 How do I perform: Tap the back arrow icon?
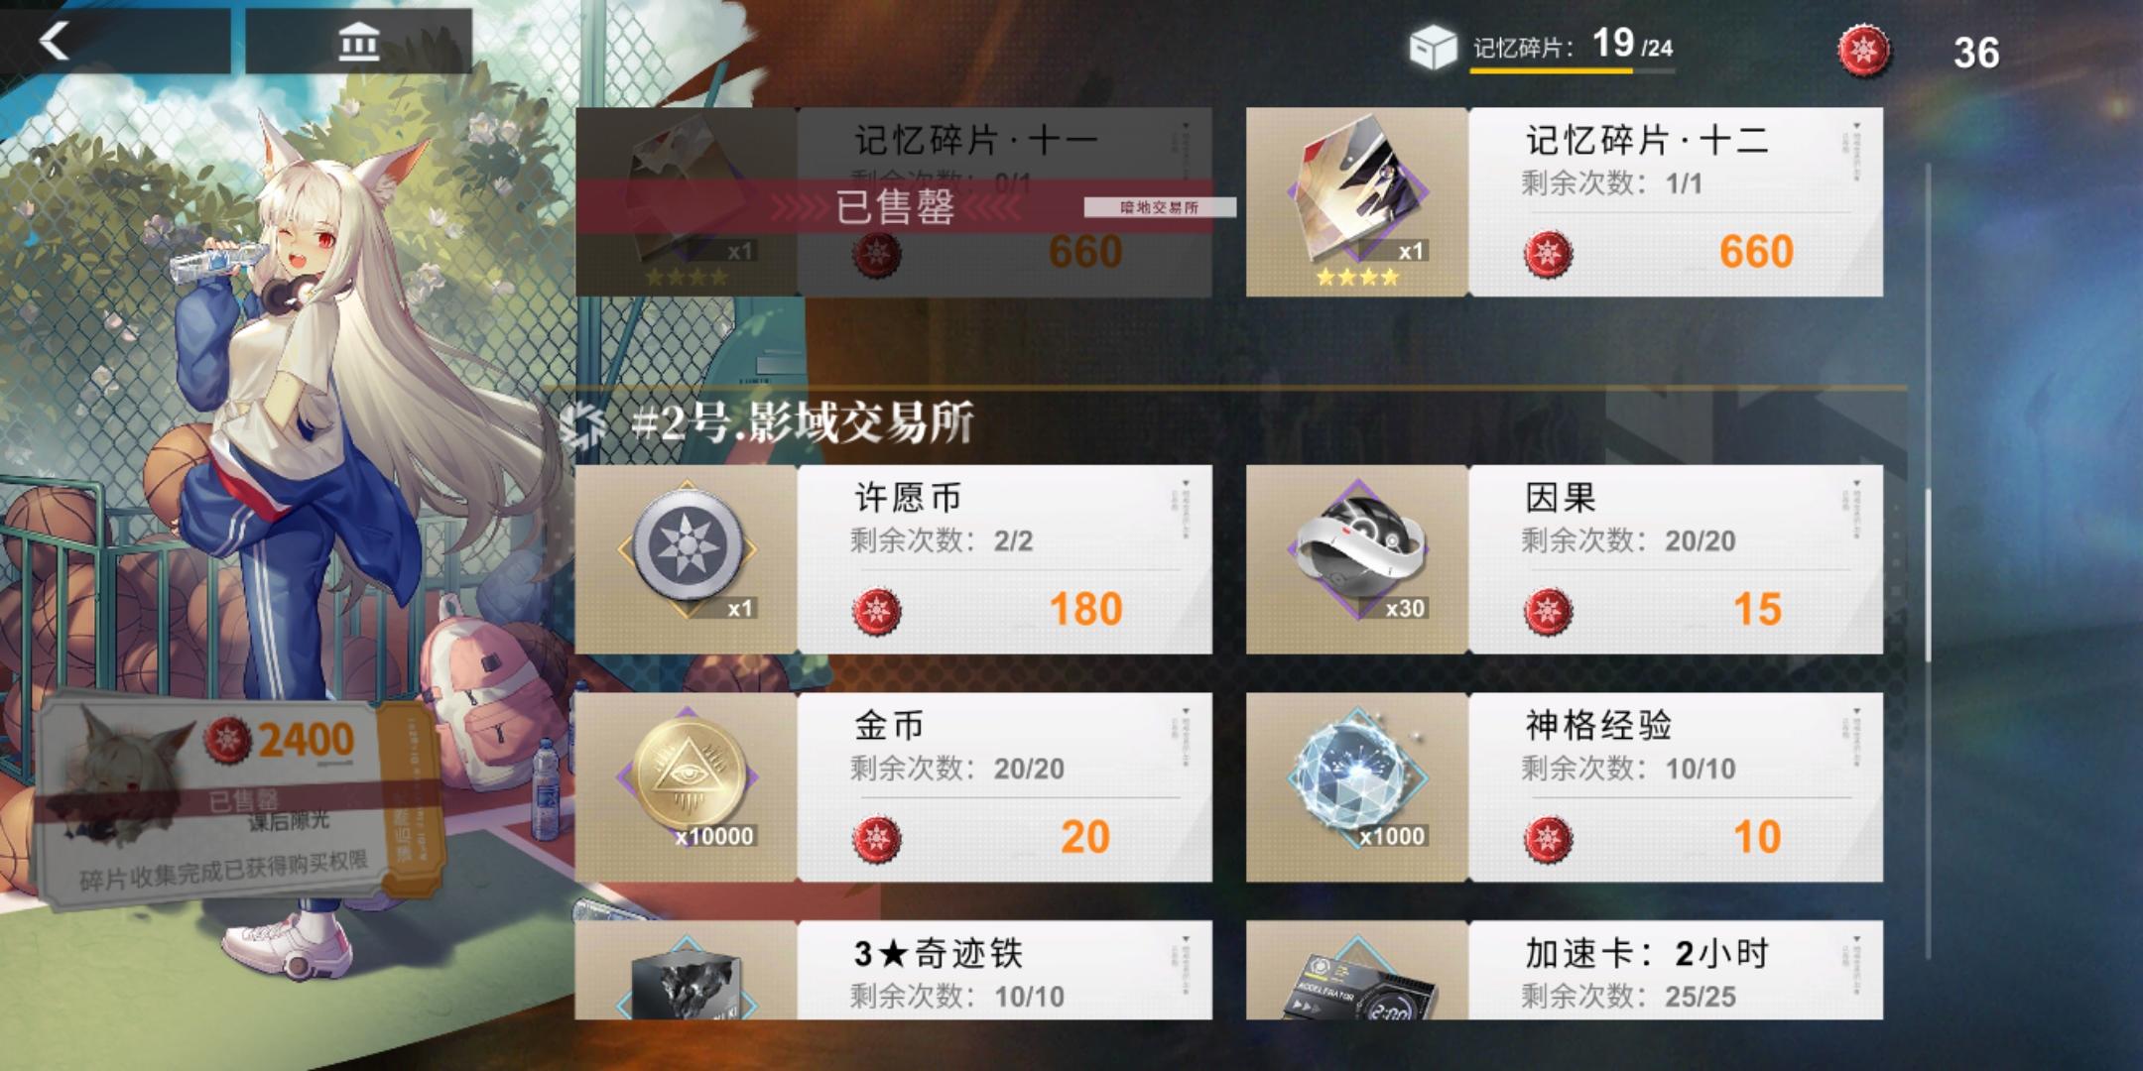tap(55, 42)
